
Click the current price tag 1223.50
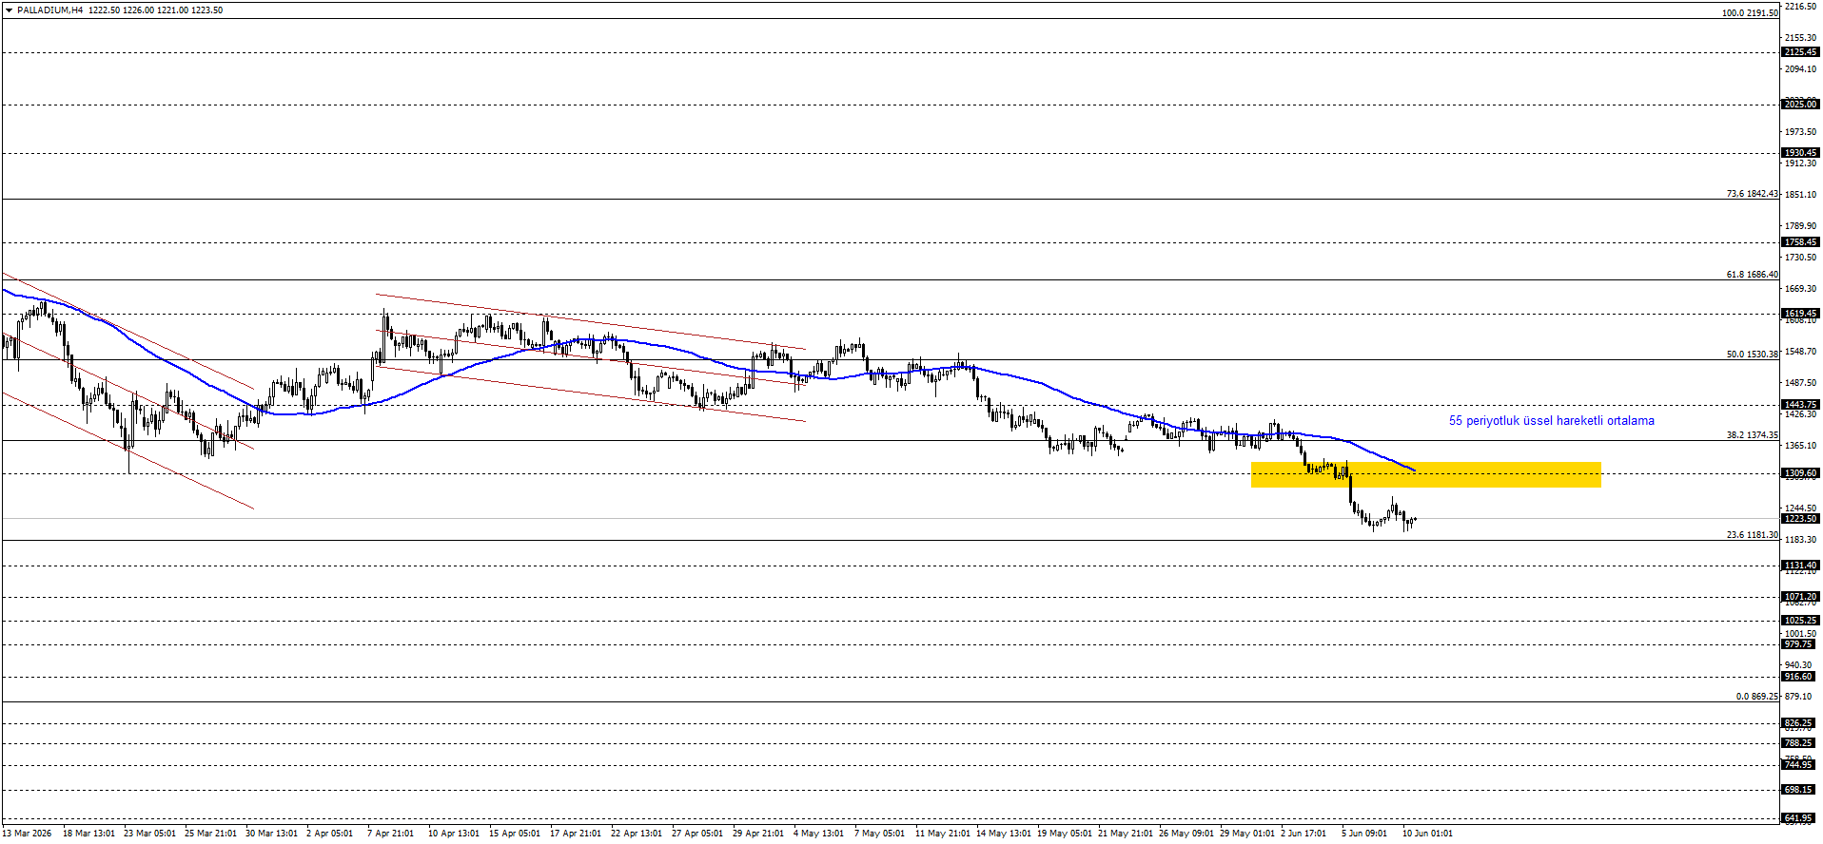1800,519
